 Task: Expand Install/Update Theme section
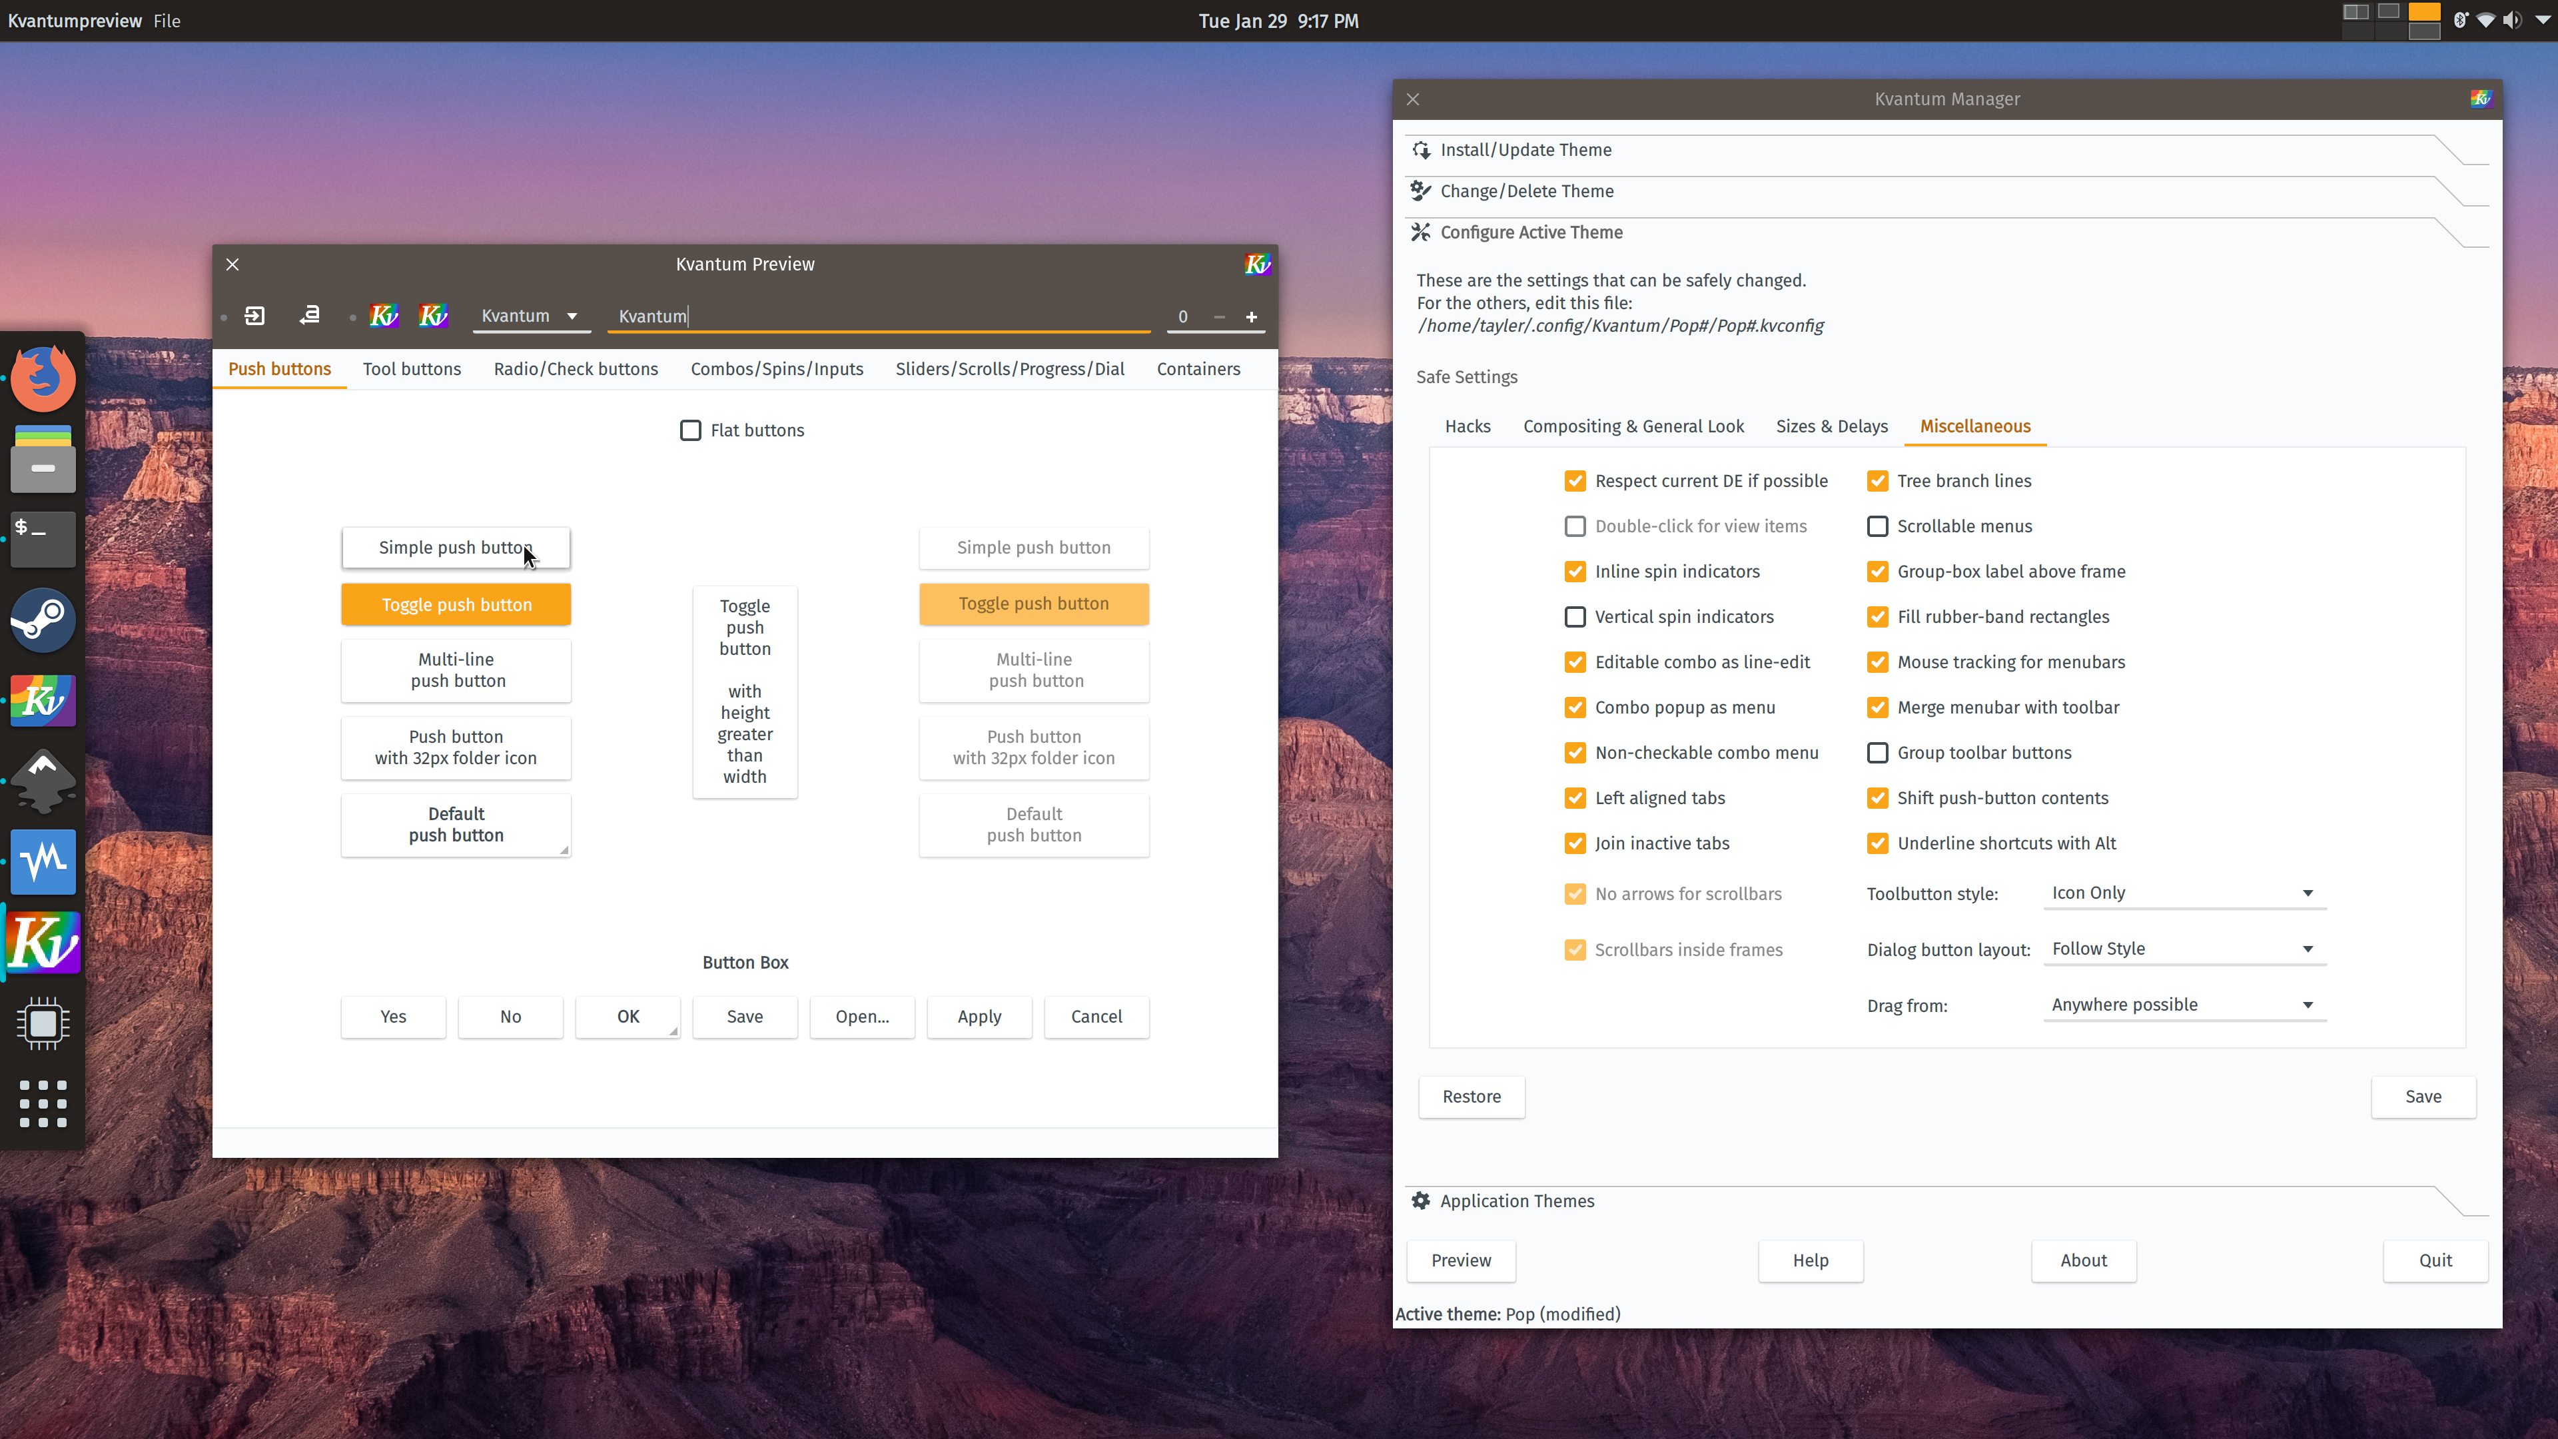tap(1946, 150)
